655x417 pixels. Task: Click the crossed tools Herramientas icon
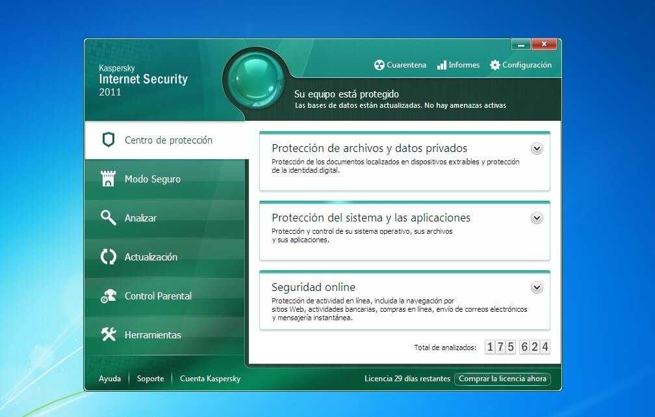[108, 335]
